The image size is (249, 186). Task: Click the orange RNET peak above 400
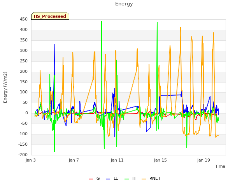(181, 28)
